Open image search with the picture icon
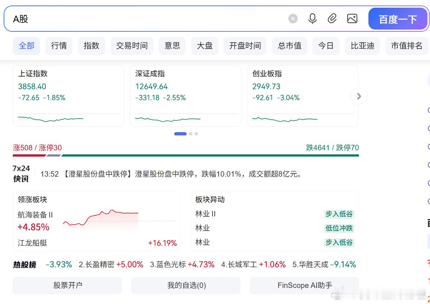430x304 pixels. (x=352, y=19)
